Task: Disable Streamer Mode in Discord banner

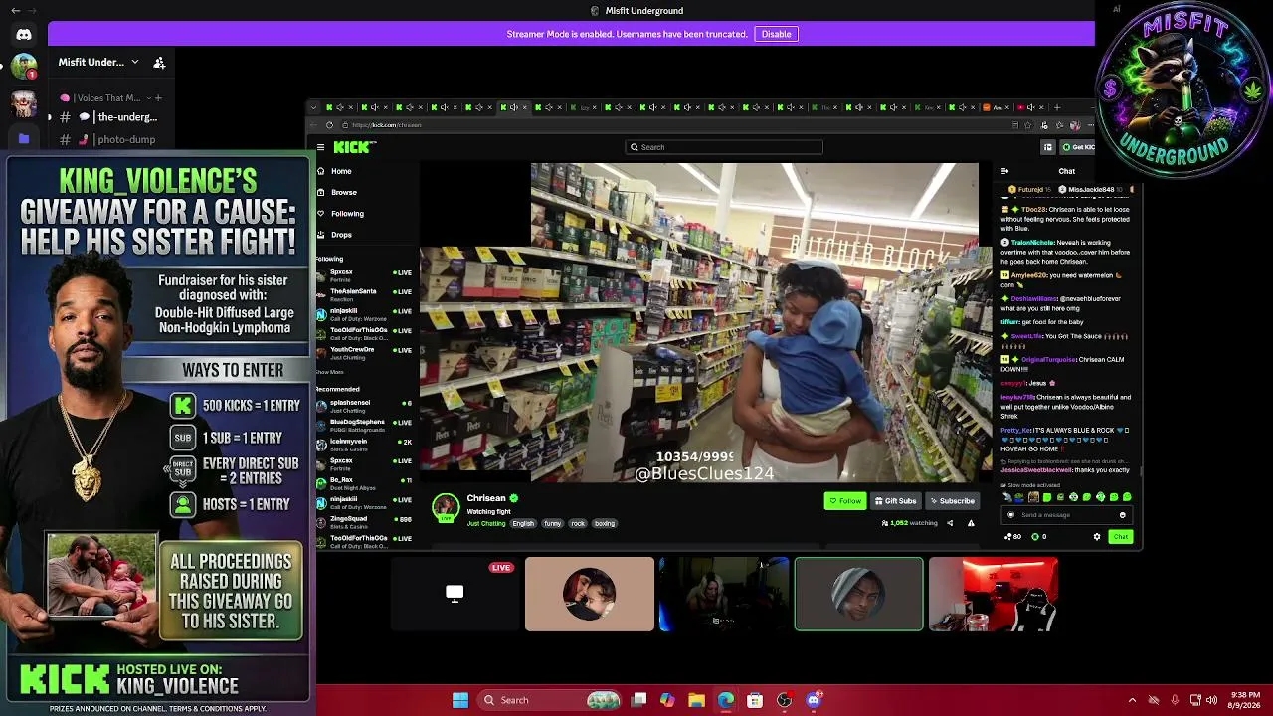Action: 776,34
